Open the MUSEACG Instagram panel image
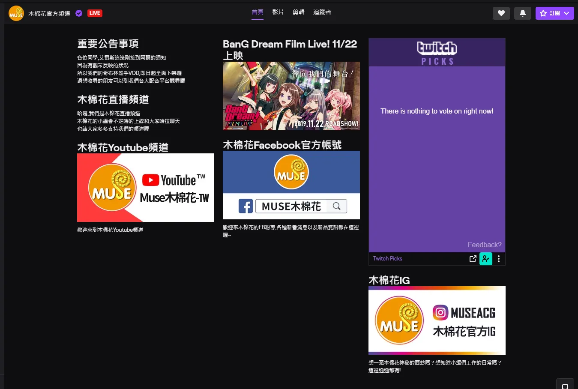The image size is (578, 389). point(437,320)
